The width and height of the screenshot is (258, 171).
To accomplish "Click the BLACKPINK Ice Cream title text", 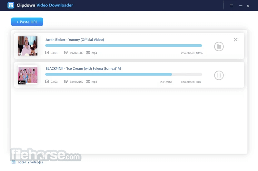I will [x=83, y=68].
